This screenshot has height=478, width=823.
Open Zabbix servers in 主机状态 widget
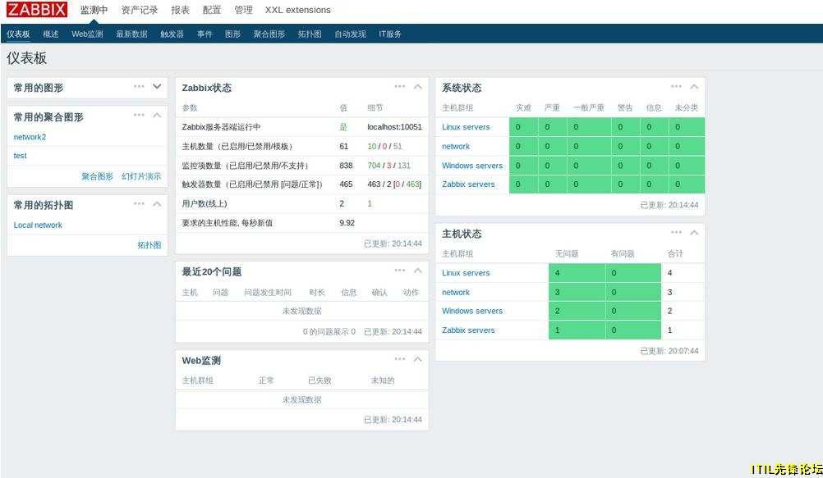(468, 330)
